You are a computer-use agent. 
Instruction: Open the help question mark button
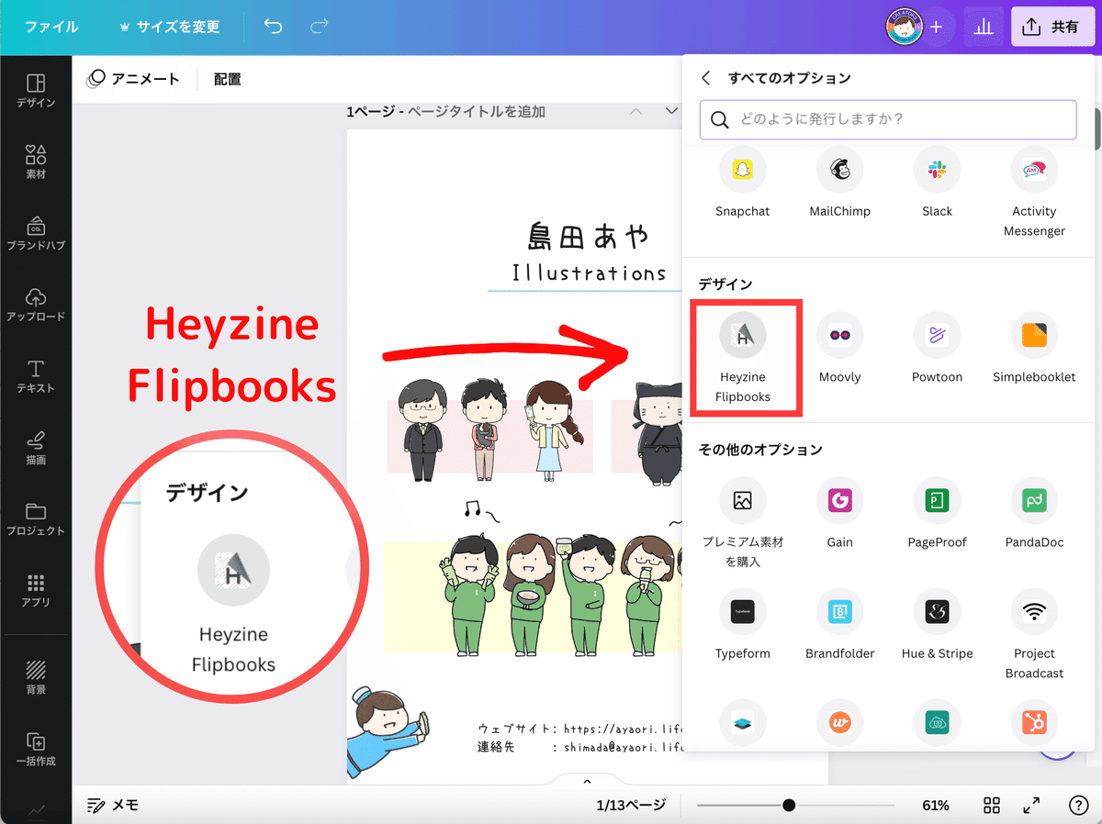[x=1079, y=805]
